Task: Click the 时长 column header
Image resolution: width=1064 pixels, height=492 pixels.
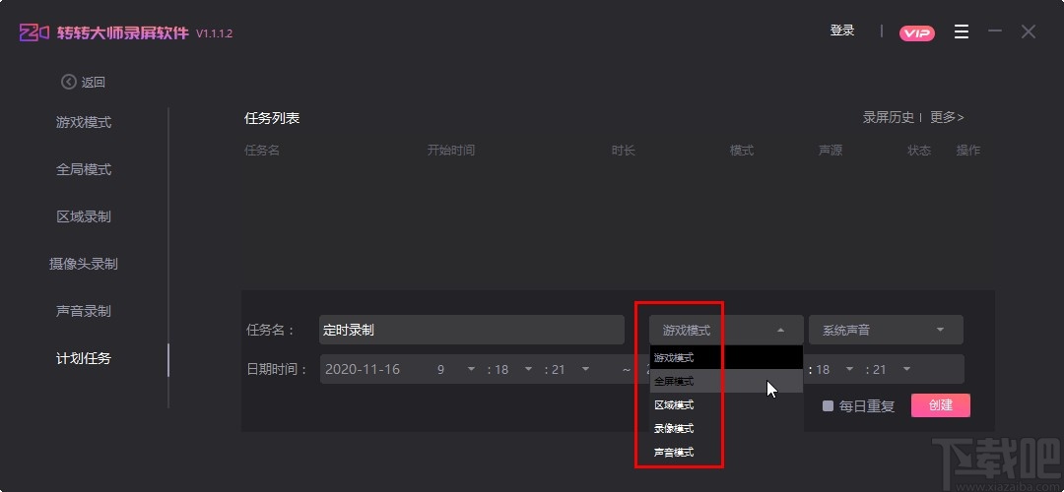Action: [x=623, y=151]
